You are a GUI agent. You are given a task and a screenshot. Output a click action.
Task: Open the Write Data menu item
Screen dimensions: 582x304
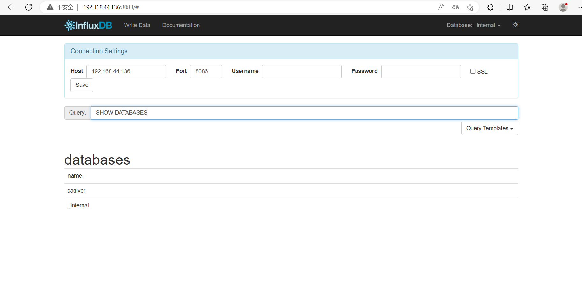point(137,25)
